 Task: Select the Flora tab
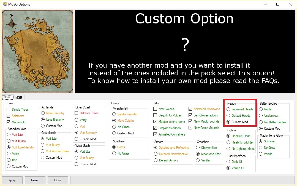point(7,97)
